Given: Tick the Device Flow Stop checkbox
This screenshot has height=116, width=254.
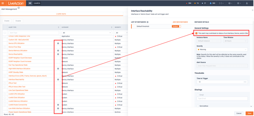Looking at the screenshot, I should click(x=5, y=47).
